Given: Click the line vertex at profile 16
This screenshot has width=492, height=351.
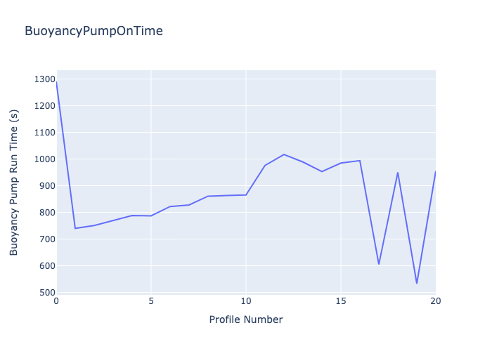Looking at the screenshot, I should (x=360, y=161).
